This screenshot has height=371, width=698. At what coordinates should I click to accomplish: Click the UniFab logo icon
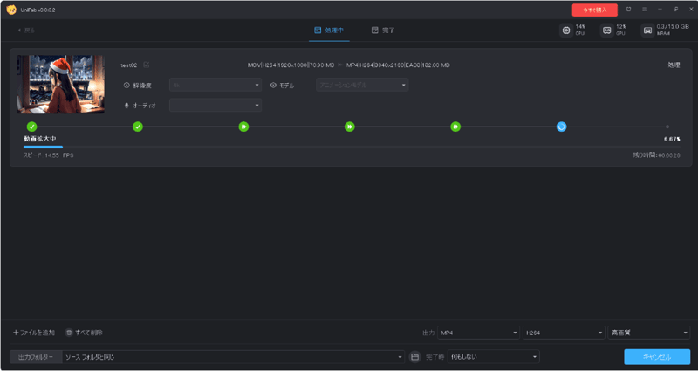pyautogui.click(x=10, y=10)
